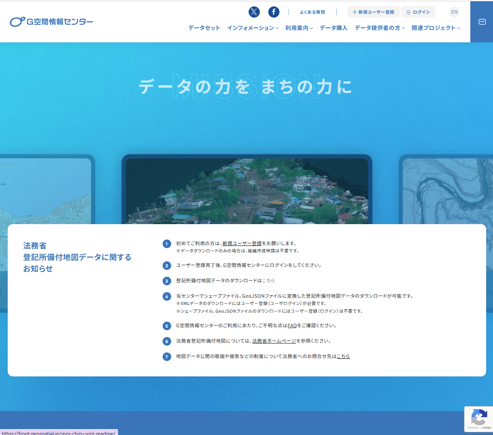Viewport: 493px width, 435px height.
Task: Click the 新規ユーザー登録 registration button
Action: 373,12
